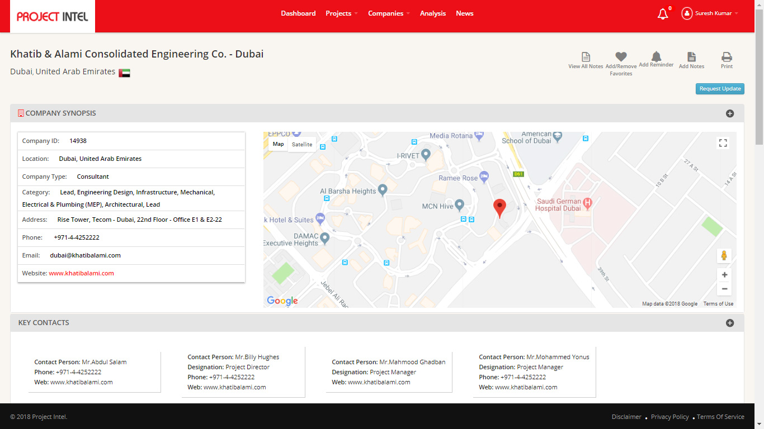Image resolution: width=764 pixels, height=429 pixels.
Task: Click the DAMAC Executive Heights marker
Action: click(x=324, y=239)
